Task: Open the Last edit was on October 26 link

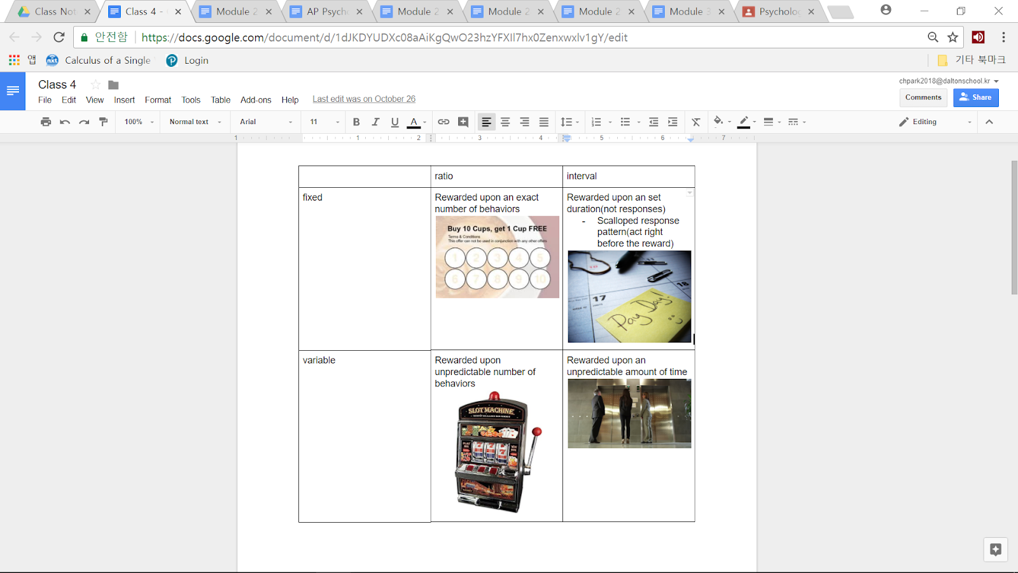Action: pyautogui.click(x=364, y=99)
